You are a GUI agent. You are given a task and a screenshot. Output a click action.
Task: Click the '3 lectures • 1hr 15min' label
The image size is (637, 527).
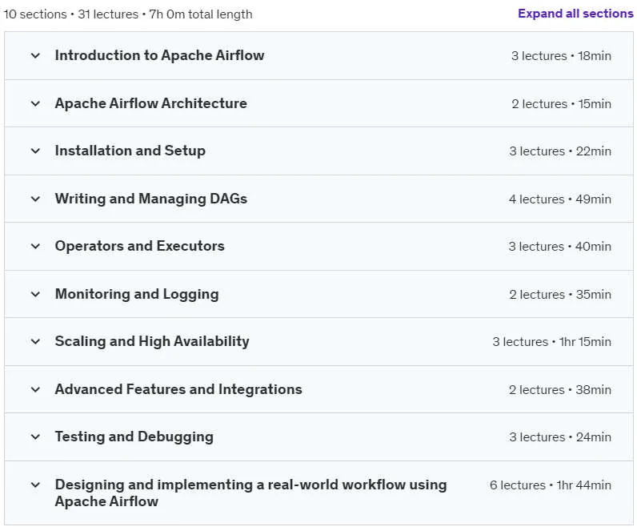click(551, 341)
